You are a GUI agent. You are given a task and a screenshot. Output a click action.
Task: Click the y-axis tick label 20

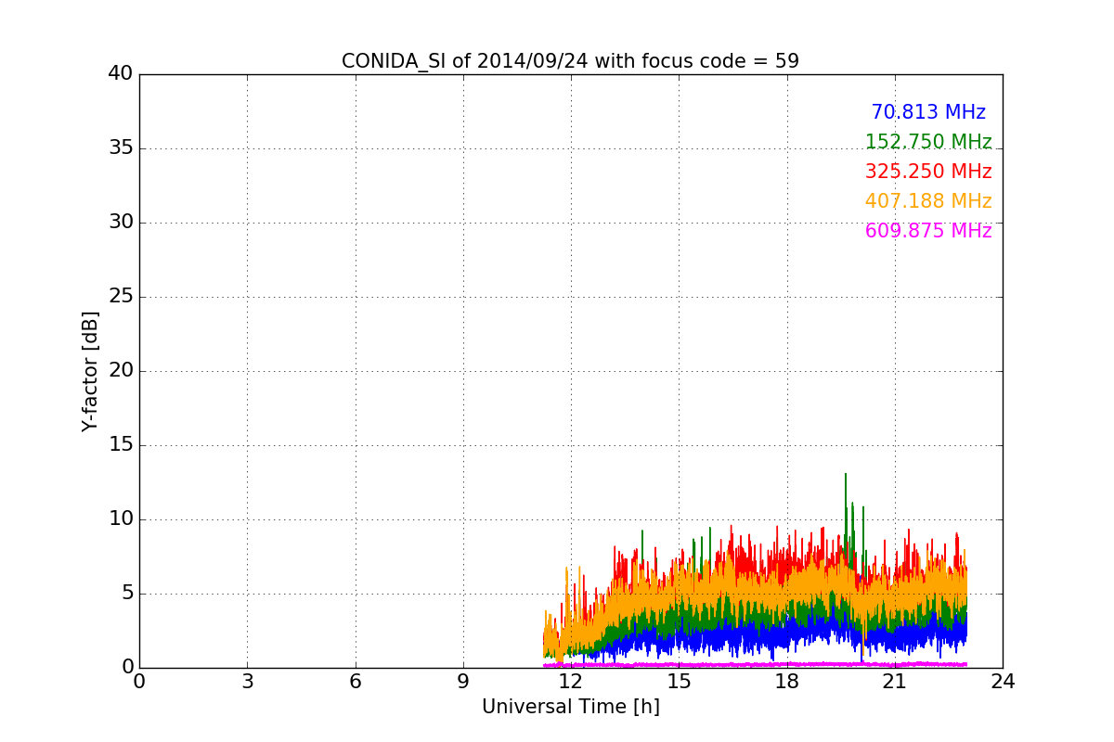pyautogui.click(x=121, y=371)
